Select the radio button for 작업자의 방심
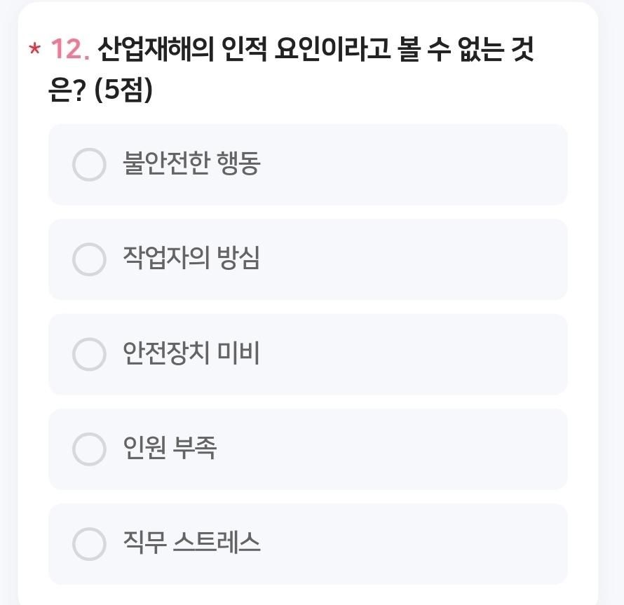 (89, 259)
